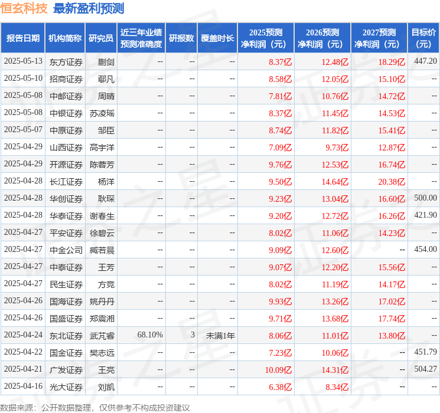
Task: Click the 447.20 target price
Action: point(425,61)
